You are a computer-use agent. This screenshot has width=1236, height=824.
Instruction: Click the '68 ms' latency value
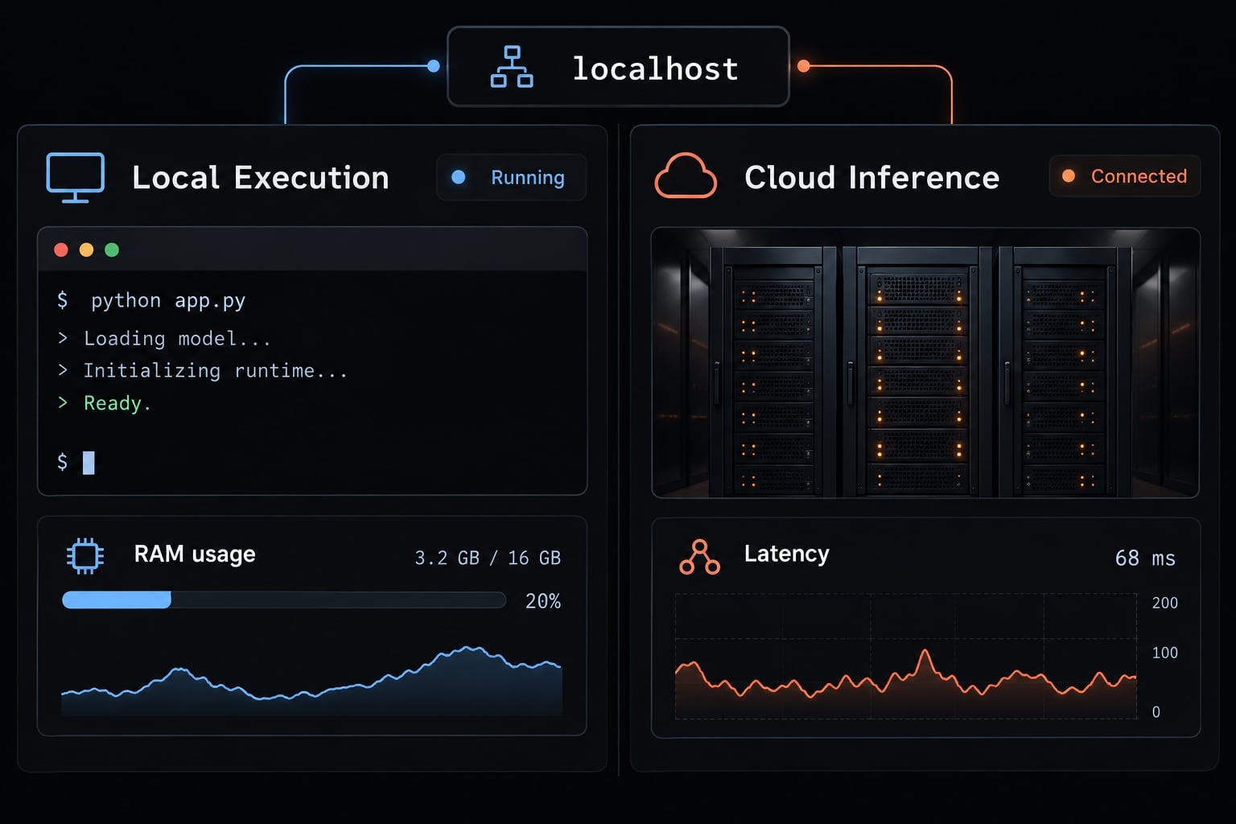click(x=1145, y=558)
